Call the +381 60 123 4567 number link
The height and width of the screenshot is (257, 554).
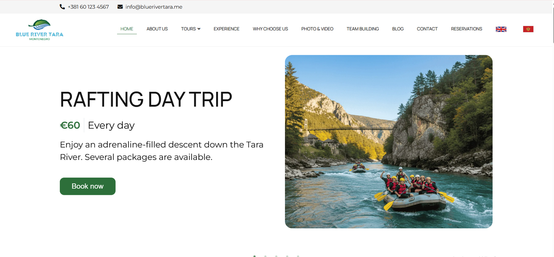pyautogui.click(x=88, y=7)
